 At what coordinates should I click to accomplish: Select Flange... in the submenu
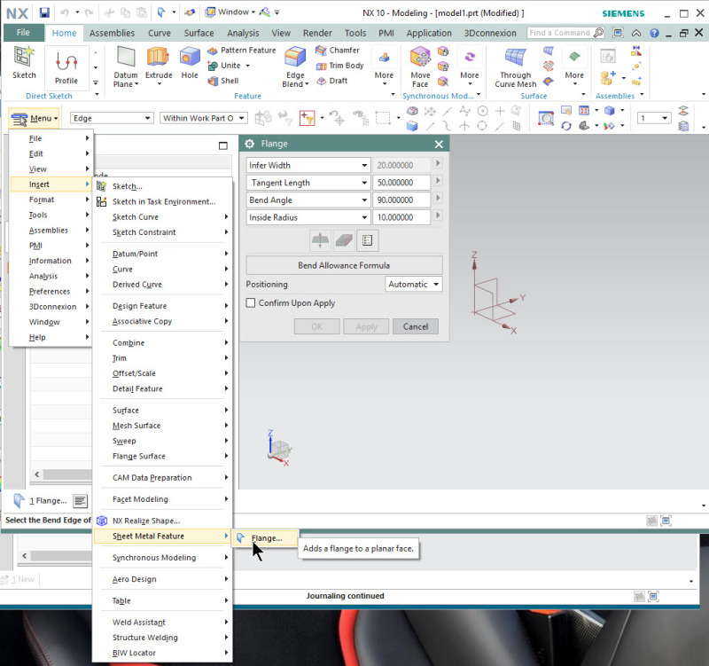pos(265,538)
